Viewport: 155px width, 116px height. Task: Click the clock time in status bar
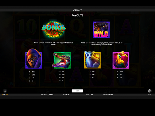150,95
